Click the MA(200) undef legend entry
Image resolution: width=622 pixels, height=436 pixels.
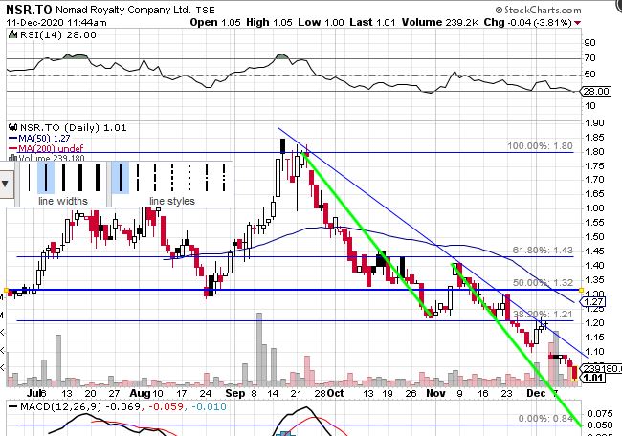click(x=46, y=148)
